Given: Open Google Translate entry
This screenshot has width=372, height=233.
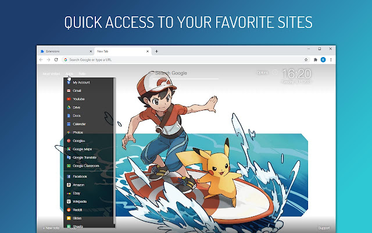Looking at the screenshot, I should coord(81,157).
